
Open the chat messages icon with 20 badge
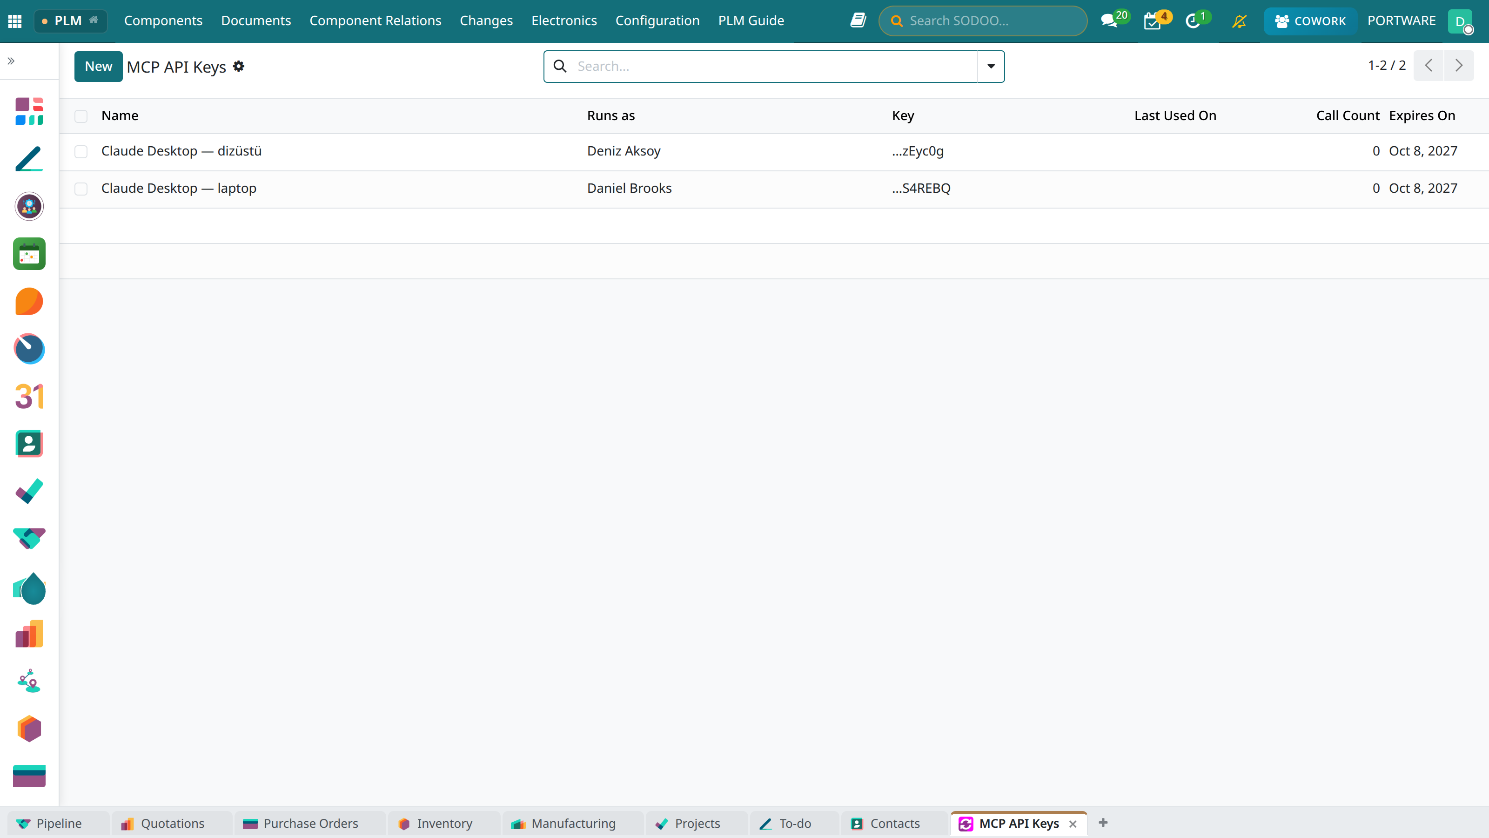pos(1109,21)
